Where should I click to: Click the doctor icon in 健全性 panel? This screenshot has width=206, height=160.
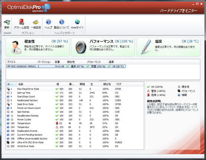16,47
